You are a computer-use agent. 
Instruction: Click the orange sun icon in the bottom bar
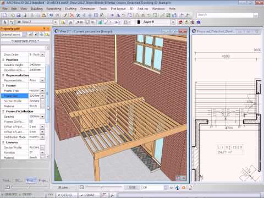184,188
